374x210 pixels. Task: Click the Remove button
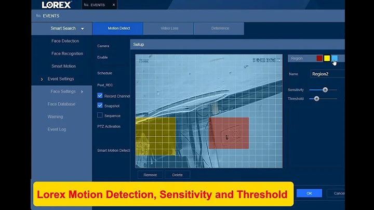[150, 175]
